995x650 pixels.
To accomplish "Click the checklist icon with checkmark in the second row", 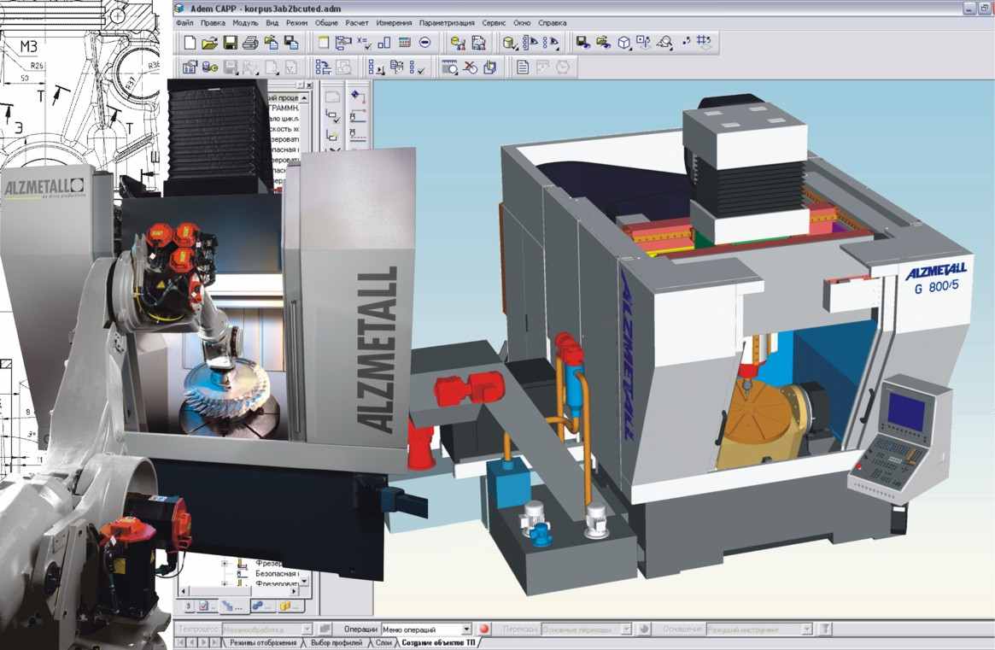I will click(417, 67).
